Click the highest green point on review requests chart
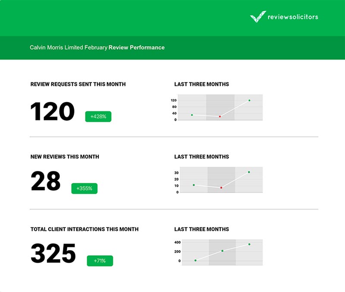The height and width of the screenshot is (292, 345). (x=249, y=100)
